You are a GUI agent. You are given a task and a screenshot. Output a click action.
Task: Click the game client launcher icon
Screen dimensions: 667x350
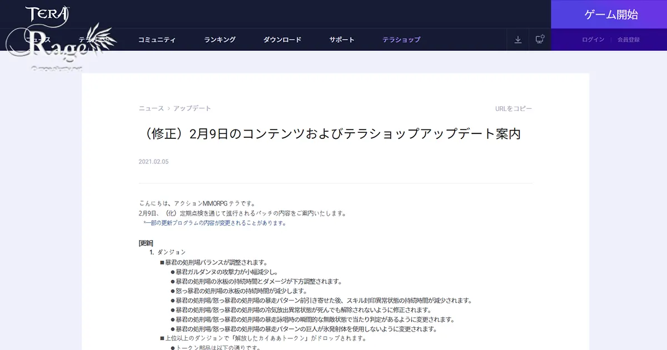pyautogui.click(x=539, y=39)
